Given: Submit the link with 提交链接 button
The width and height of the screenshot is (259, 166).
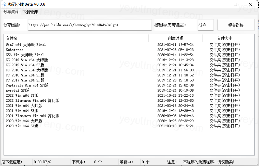Looking at the screenshot, I should [x=236, y=25].
